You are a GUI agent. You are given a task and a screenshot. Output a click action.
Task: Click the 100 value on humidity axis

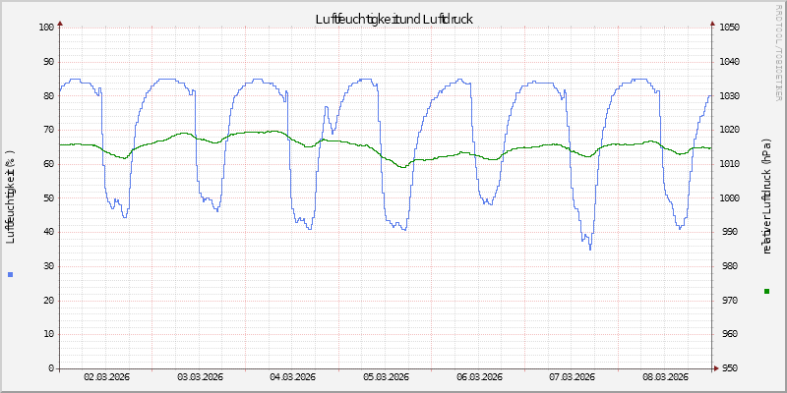46,28
